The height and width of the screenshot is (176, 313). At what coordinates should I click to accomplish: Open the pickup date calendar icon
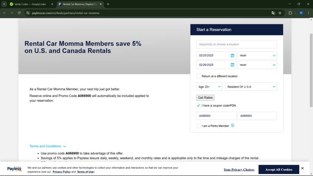point(232,56)
